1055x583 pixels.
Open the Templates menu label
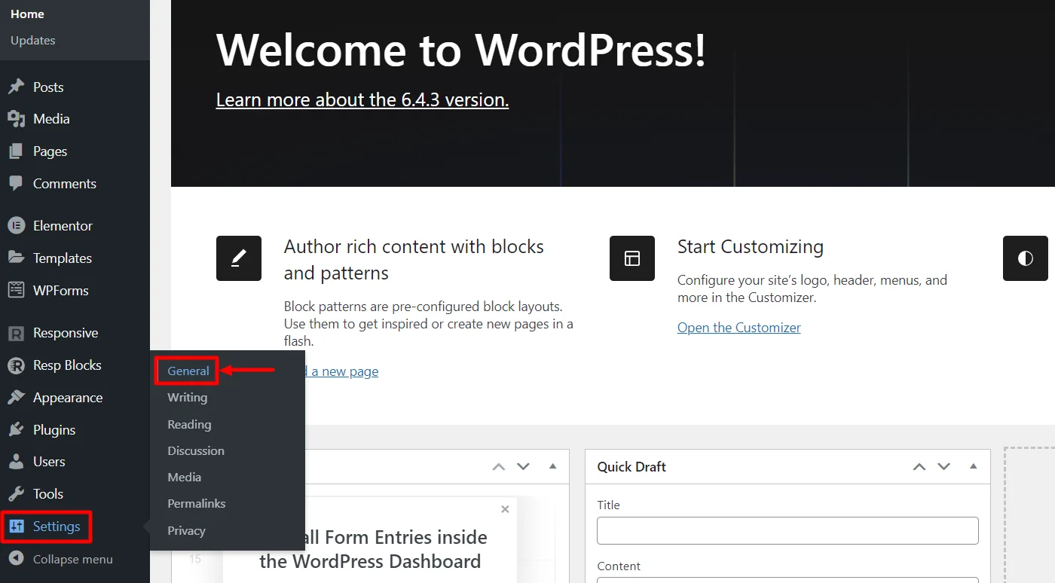pos(63,258)
